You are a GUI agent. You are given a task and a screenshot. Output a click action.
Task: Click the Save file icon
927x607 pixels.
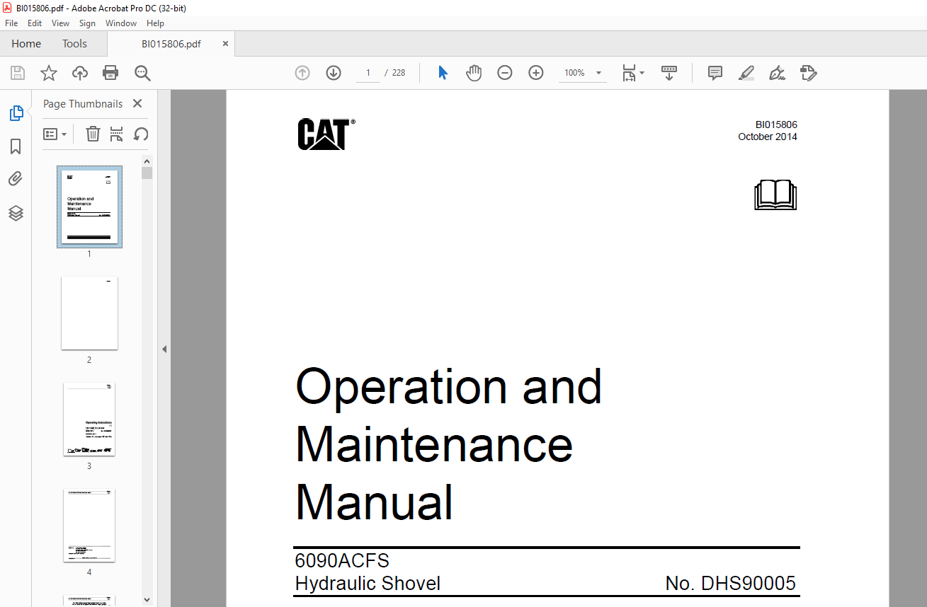[x=18, y=73]
